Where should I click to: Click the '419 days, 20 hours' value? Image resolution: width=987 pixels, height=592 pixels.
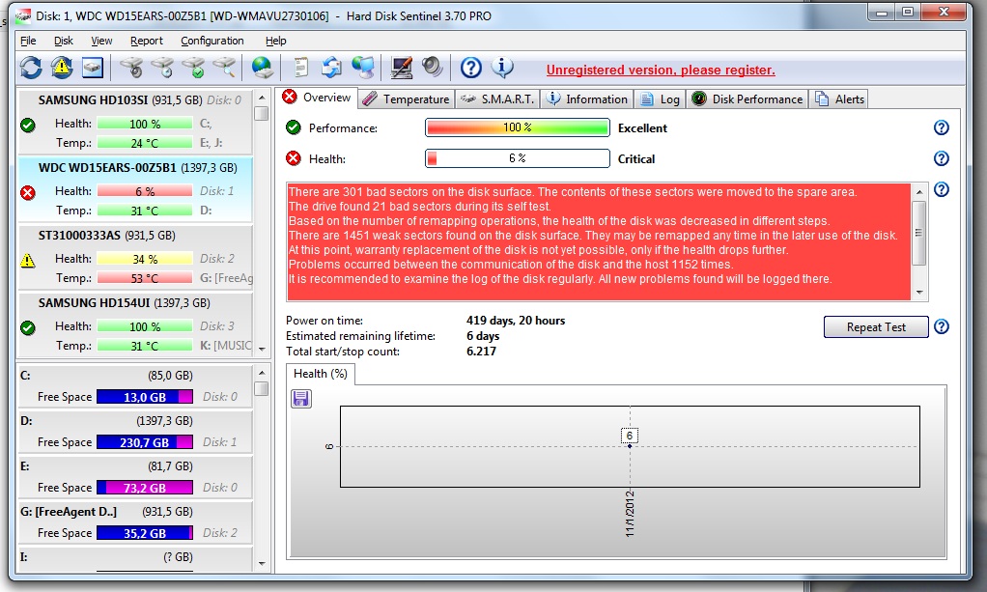click(x=516, y=321)
